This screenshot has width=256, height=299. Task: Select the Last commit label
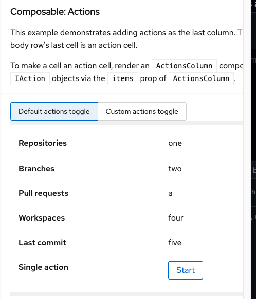pyautogui.click(x=42, y=243)
